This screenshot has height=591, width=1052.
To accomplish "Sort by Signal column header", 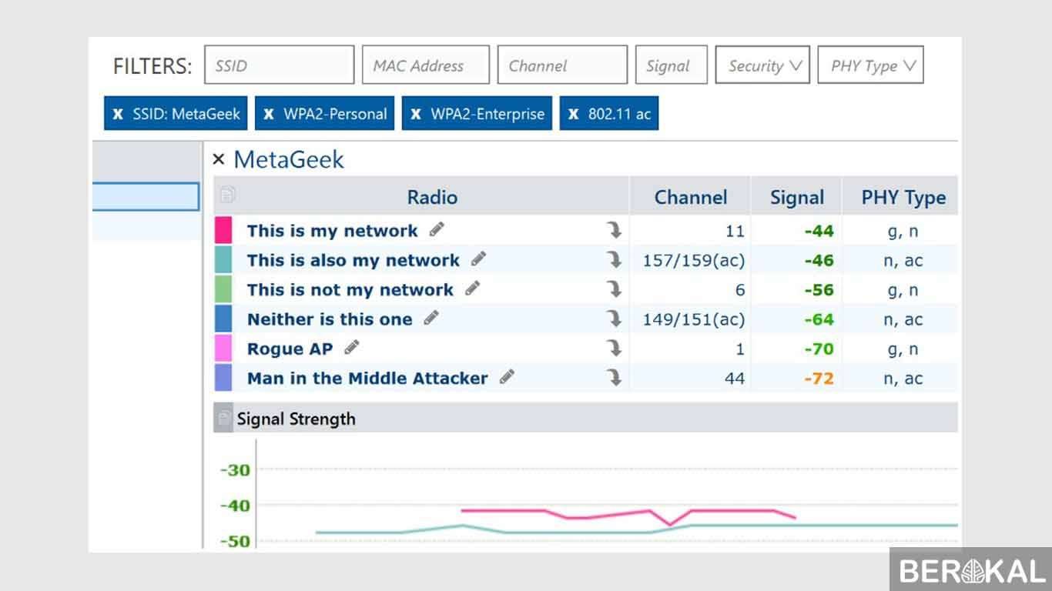I will [797, 197].
